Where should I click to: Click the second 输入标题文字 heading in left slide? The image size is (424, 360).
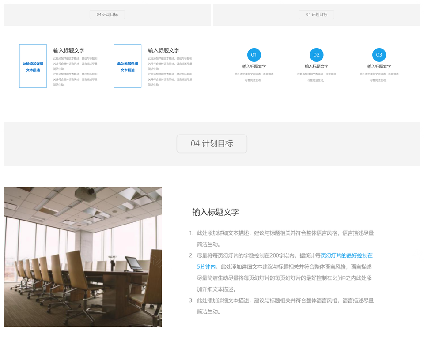pos(163,50)
